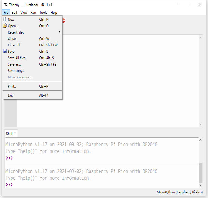
Task: Click the MicroPython (Raspberry Pi Pico) interpreter selector
Action: tap(179, 192)
